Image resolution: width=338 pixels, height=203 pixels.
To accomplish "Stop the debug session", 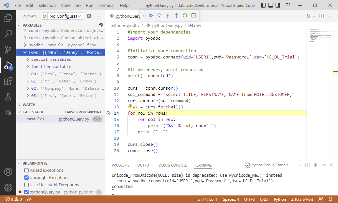I will point(193,15).
